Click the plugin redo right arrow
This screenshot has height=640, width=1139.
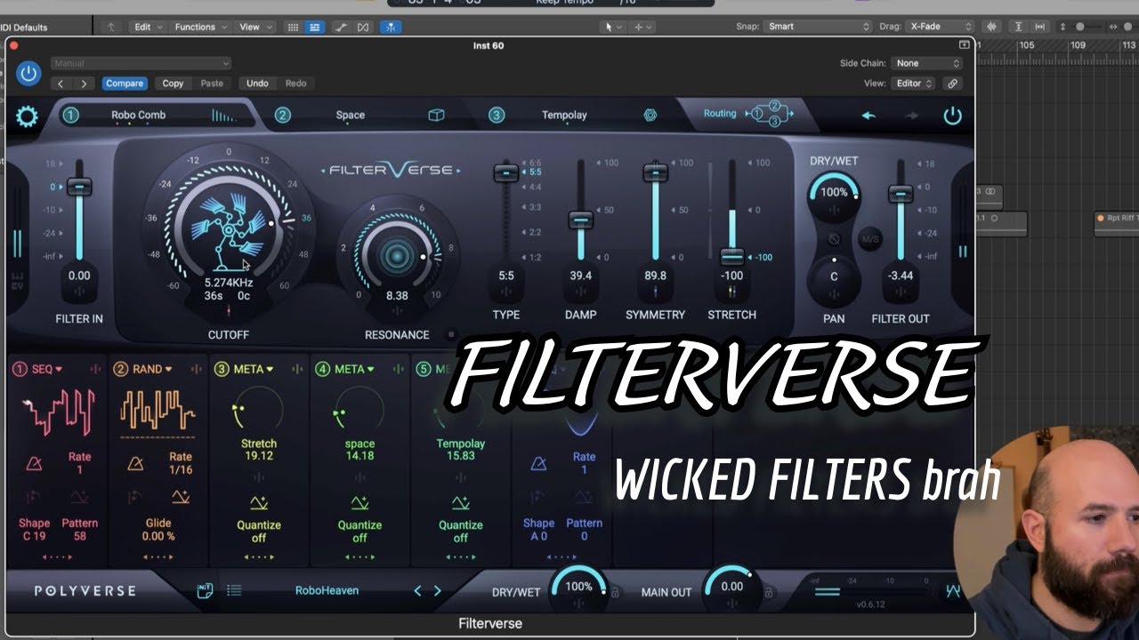tap(911, 116)
